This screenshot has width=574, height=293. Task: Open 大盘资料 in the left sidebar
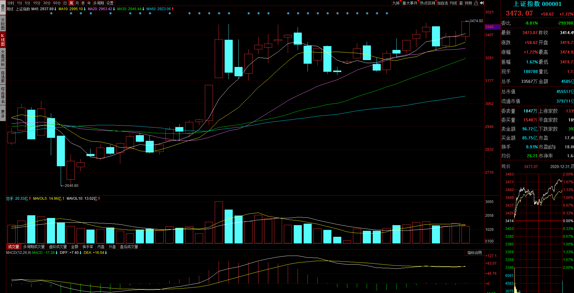point(3,58)
